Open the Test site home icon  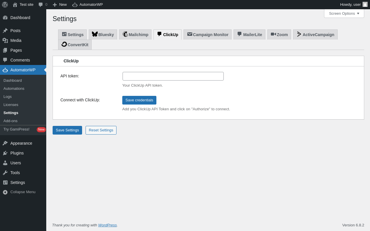pos(15,5)
